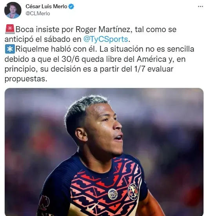Open César Luis Merlo's profile avatar

click(13, 10)
